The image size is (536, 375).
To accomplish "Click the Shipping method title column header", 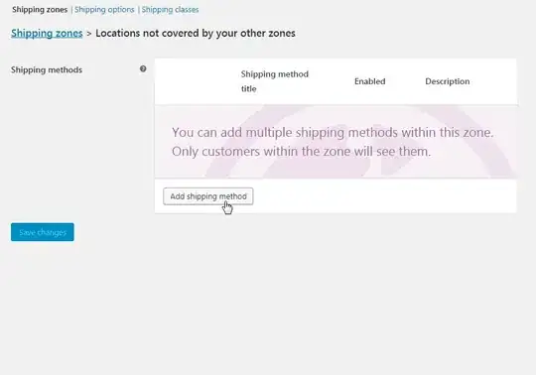I will coord(275,81).
